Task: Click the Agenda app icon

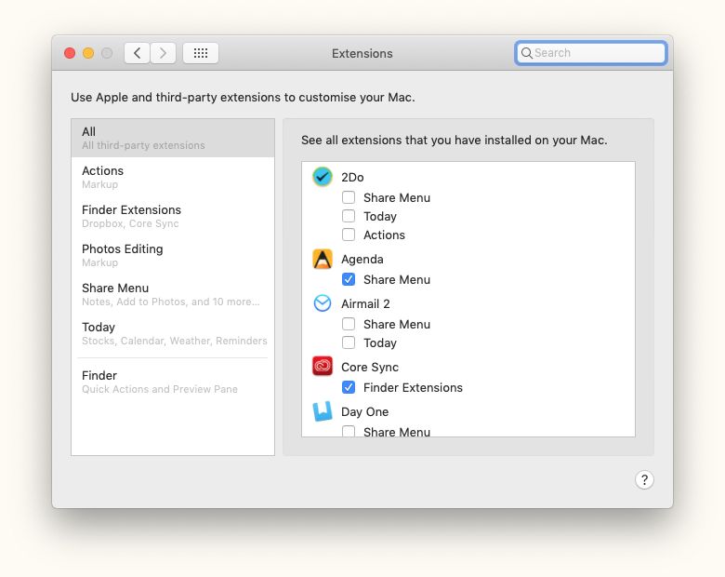Action: 323,259
